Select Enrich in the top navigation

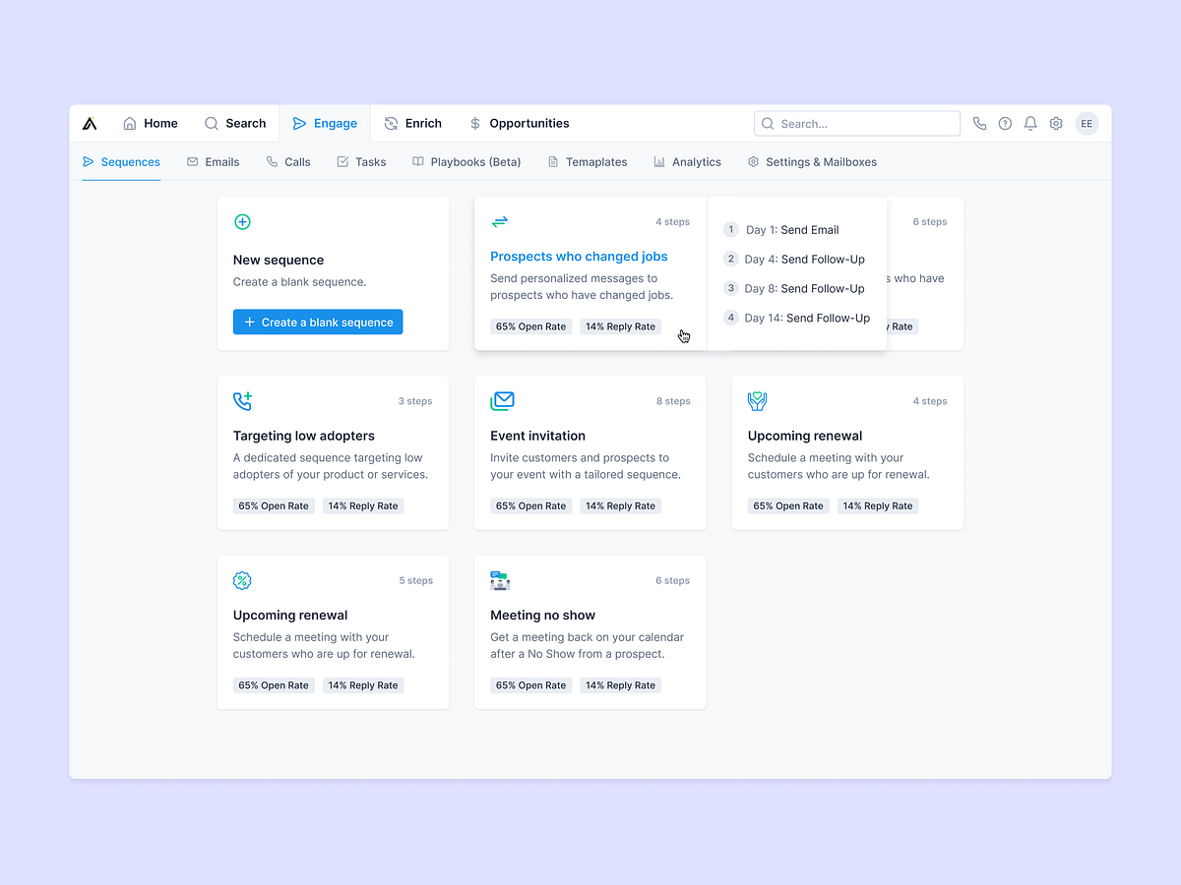click(413, 123)
